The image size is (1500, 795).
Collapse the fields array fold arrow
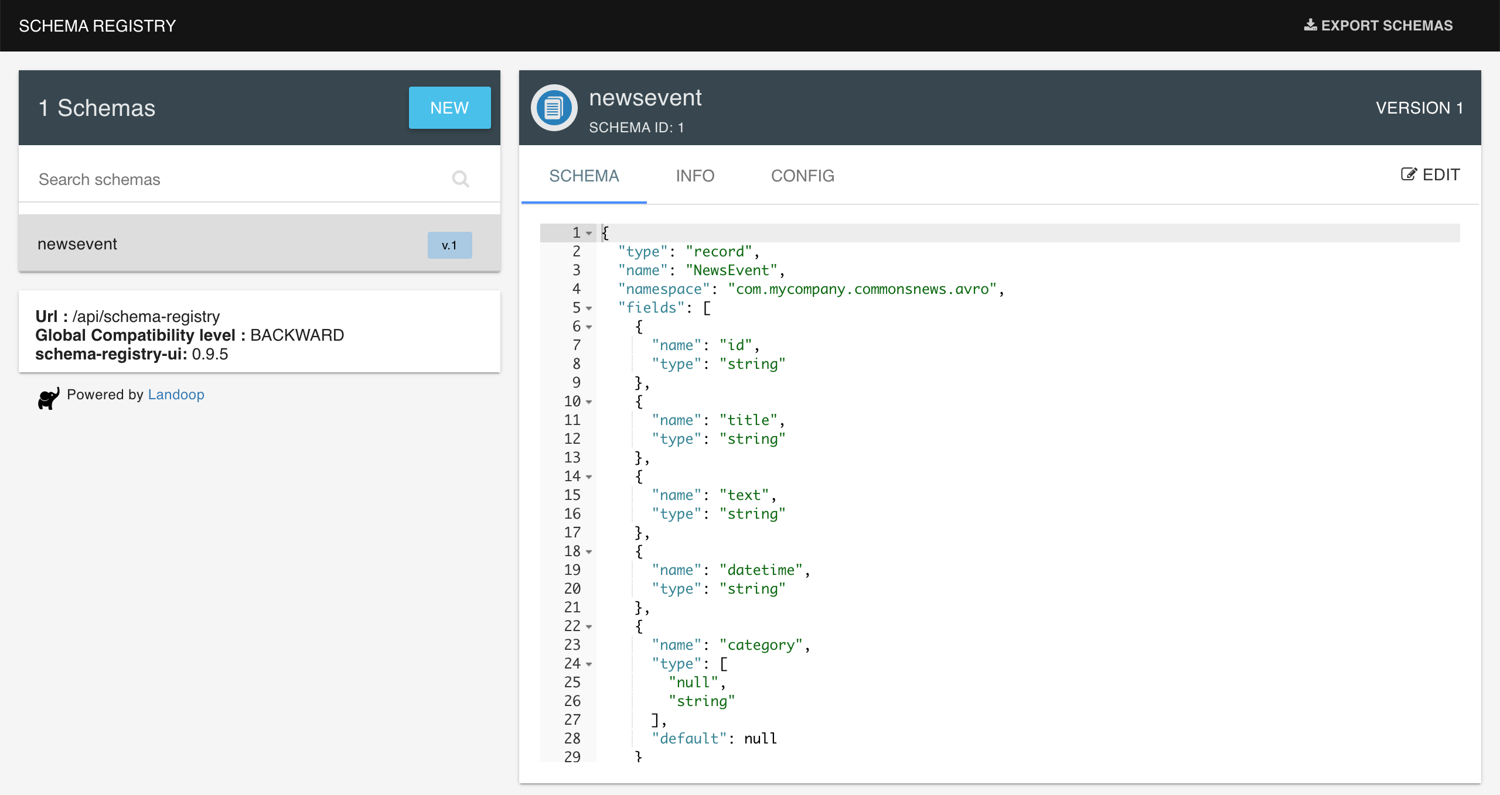pyautogui.click(x=589, y=308)
